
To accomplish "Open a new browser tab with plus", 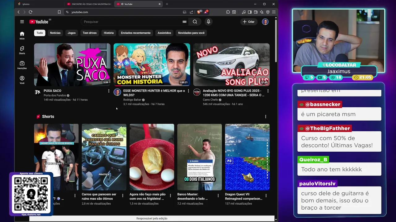I will pyautogui.click(x=167, y=4).
